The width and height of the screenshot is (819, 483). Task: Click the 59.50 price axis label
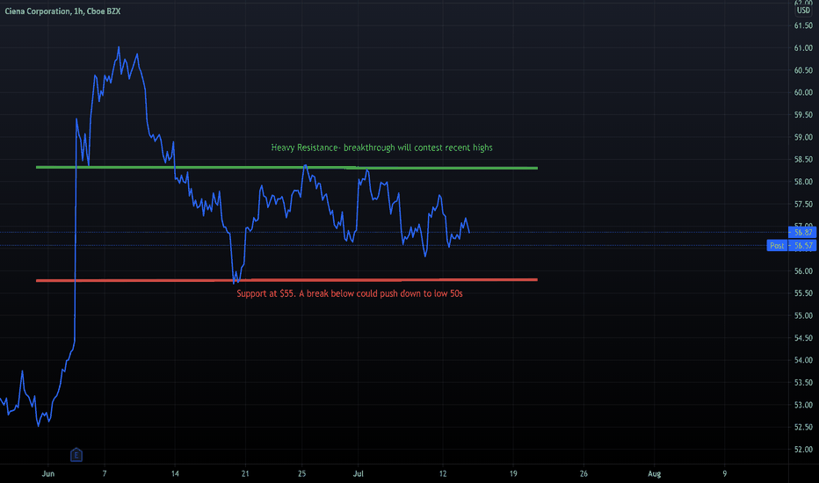803,115
